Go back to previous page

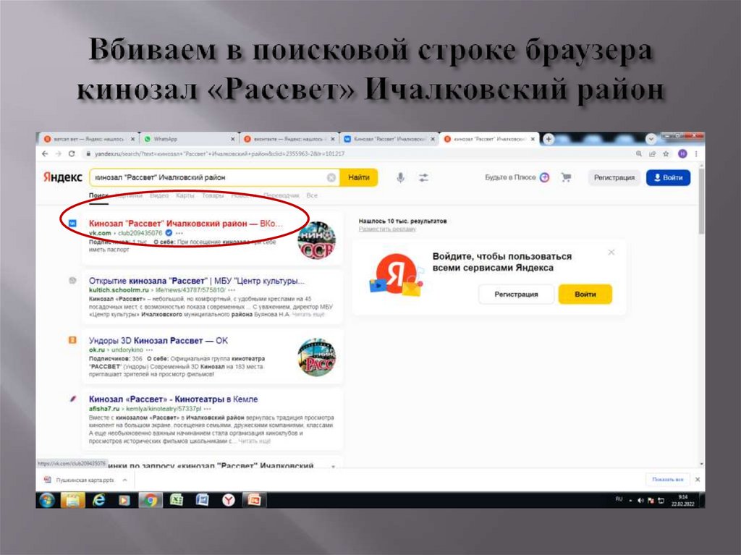(45, 153)
